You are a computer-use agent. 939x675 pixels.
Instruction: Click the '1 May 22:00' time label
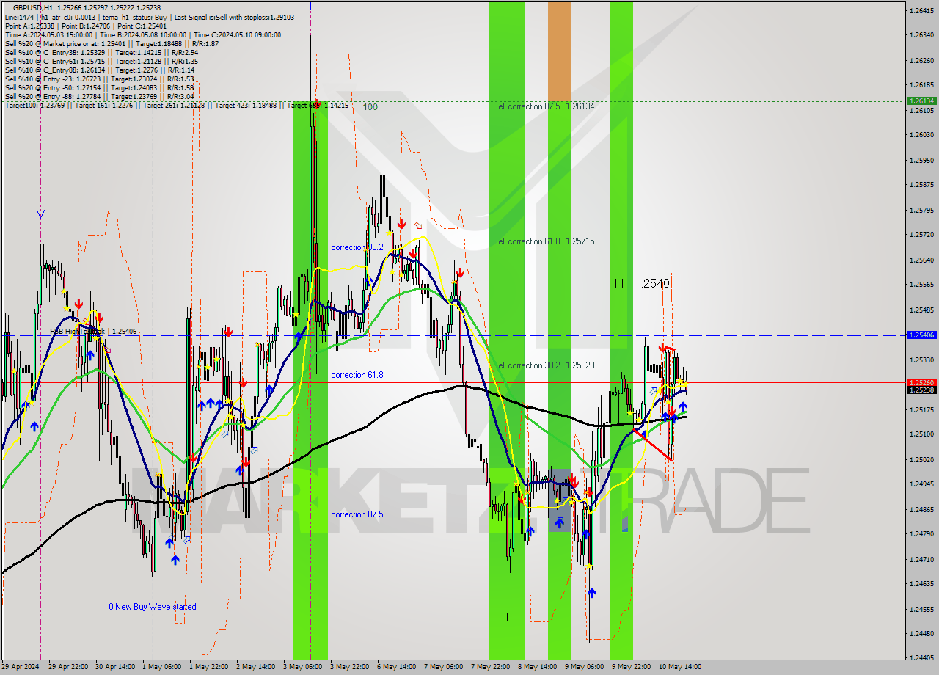tap(208, 667)
